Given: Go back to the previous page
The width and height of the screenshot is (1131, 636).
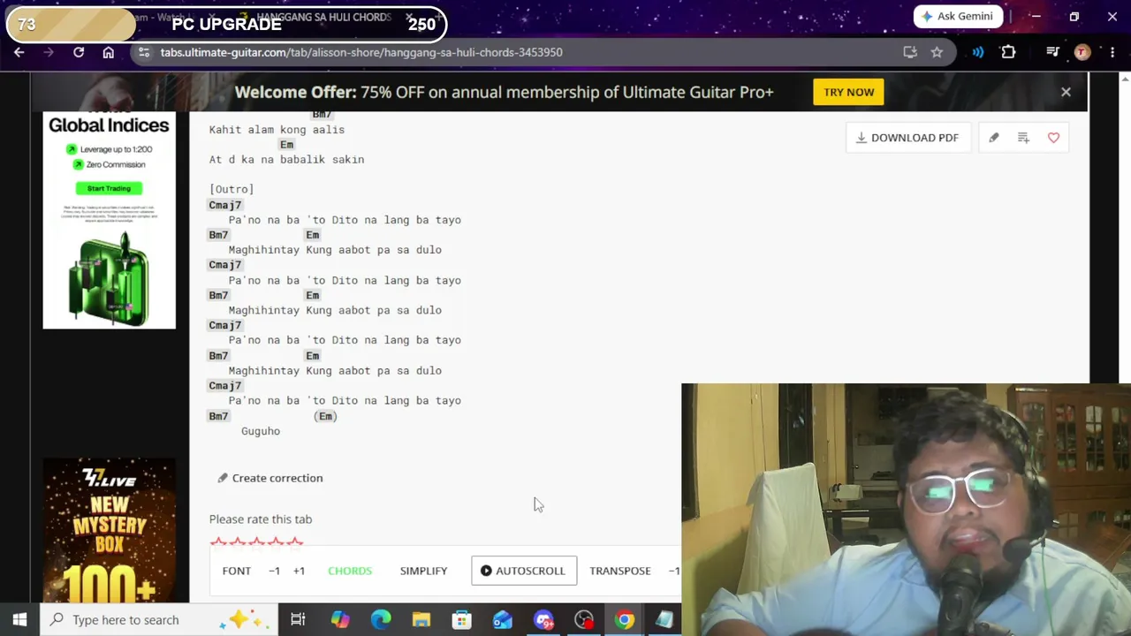Looking at the screenshot, I should click(19, 52).
